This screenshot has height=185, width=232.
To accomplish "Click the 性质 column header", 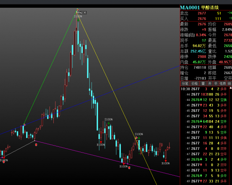I will coord(222,83).
